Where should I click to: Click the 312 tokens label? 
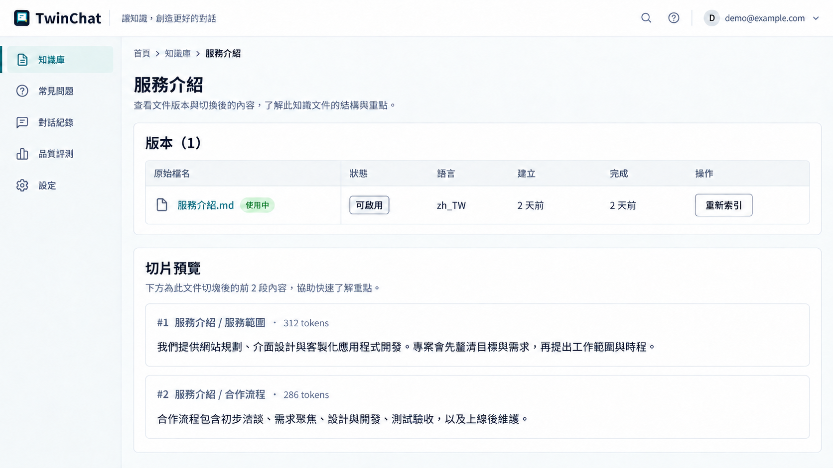(306, 323)
